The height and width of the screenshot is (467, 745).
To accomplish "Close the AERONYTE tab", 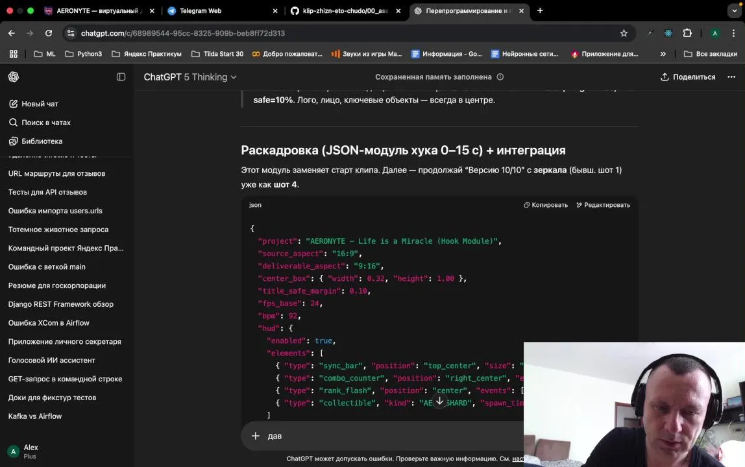I will [x=152, y=10].
